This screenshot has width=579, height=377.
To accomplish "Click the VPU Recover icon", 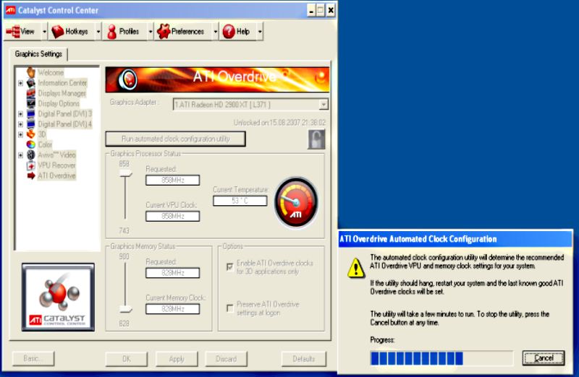I will click(x=31, y=165).
